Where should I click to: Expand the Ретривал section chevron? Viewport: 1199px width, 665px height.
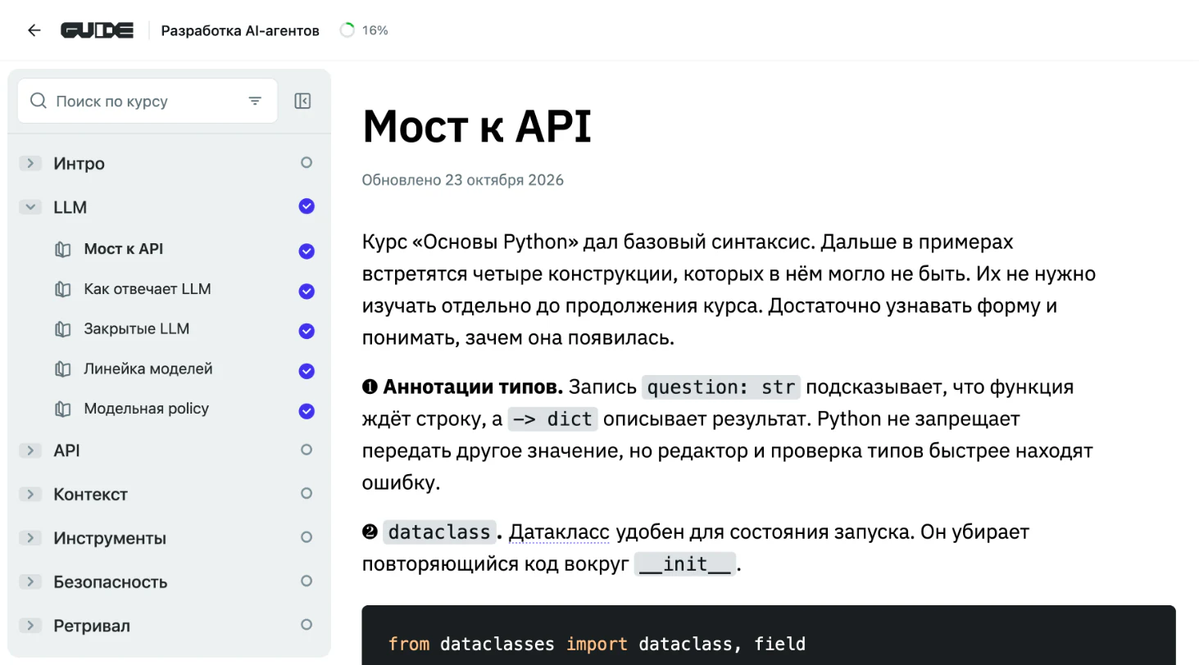30,626
